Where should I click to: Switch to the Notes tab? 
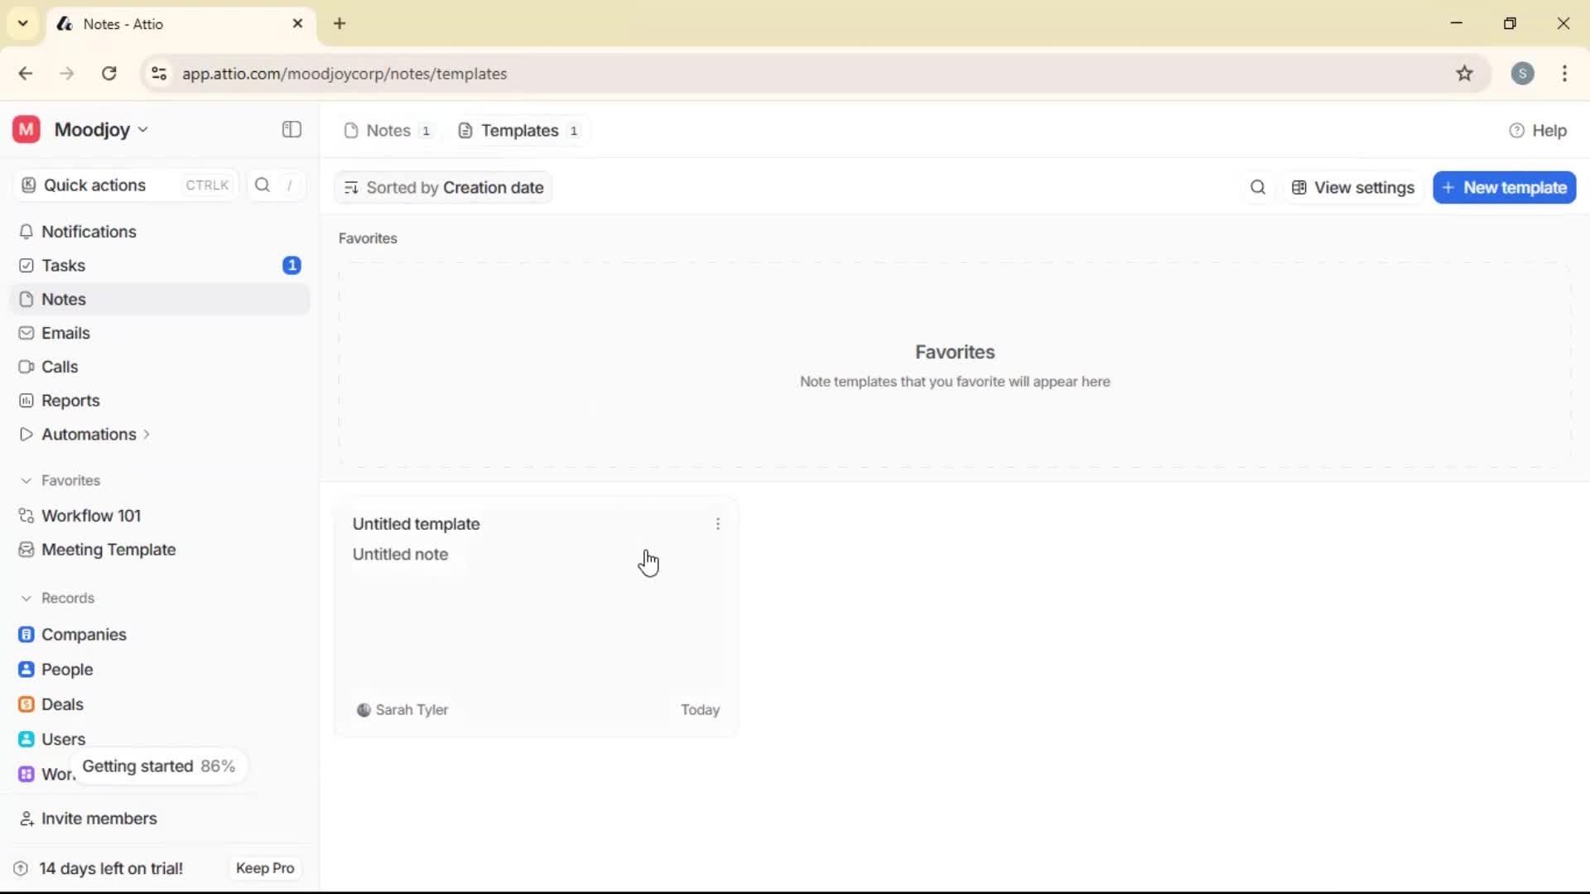point(388,130)
